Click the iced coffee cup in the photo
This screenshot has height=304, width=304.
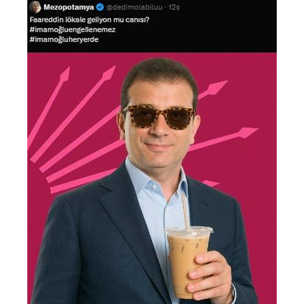click(x=187, y=262)
